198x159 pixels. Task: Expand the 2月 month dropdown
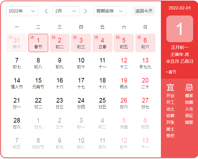(x=66, y=11)
